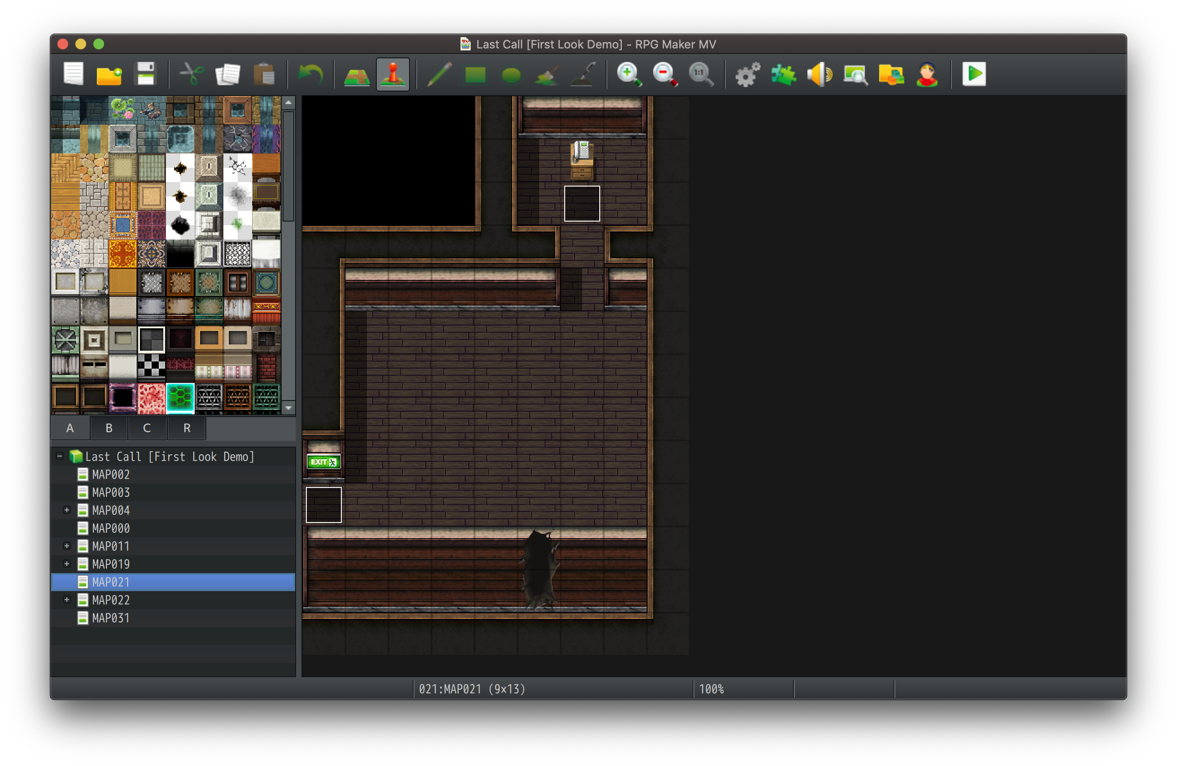Click the tileset palette scrollbar thumb
The width and height of the screenshot is (1177, 766).
[x=289, y=167]
